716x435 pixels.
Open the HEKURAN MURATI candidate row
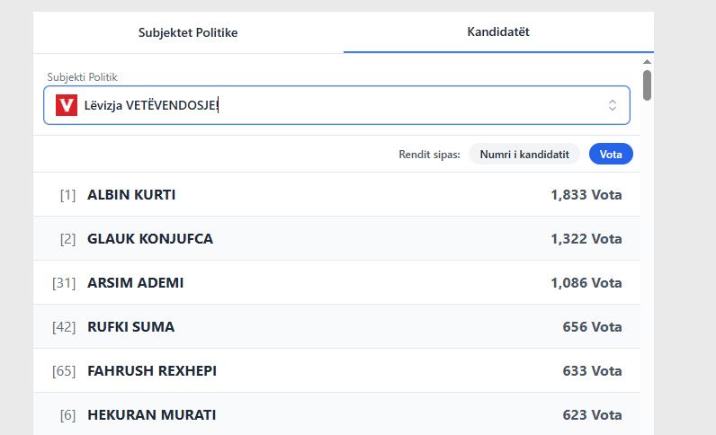(336, 415)
